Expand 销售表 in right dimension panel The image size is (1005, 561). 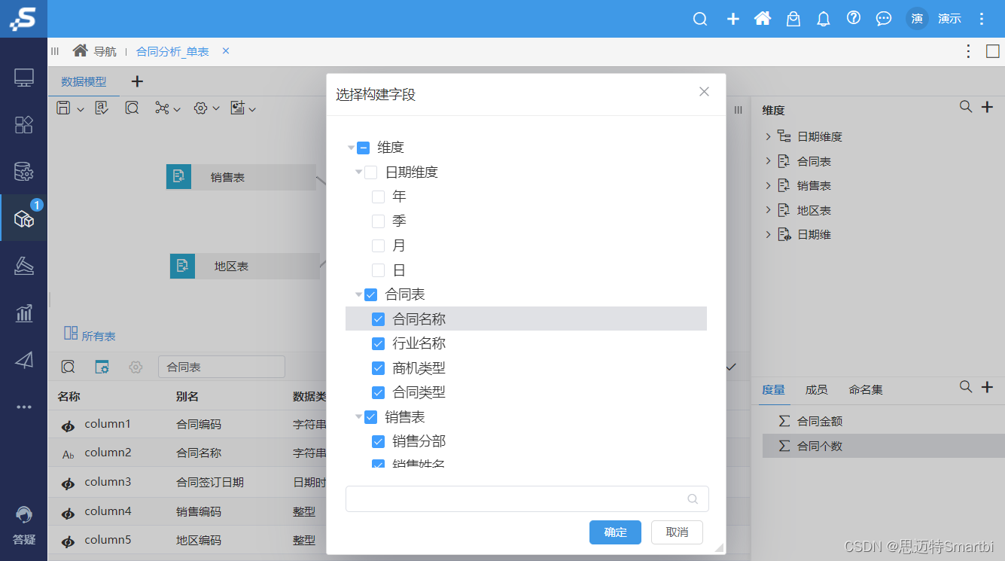pos(768,185)
